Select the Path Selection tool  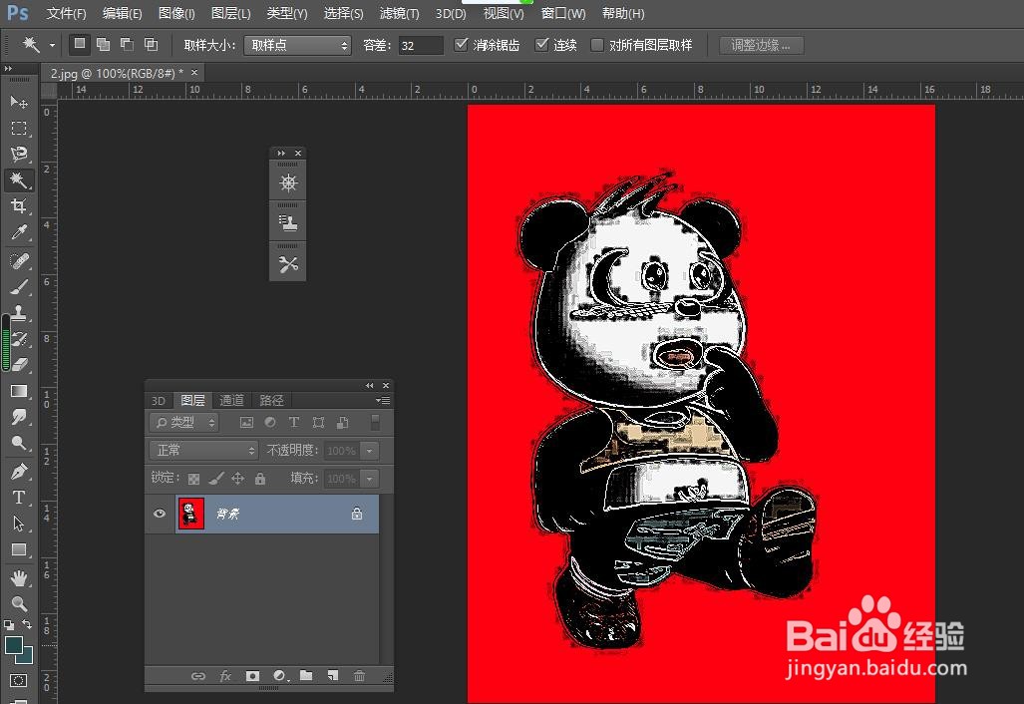point(19,524)
